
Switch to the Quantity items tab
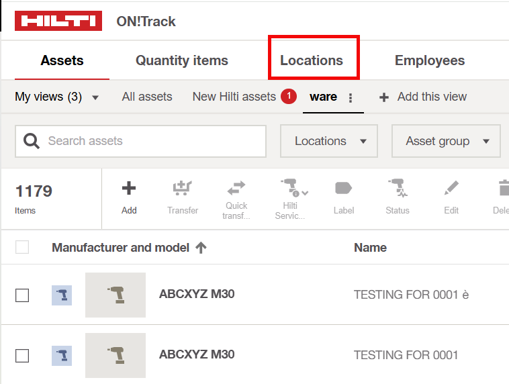click(x=182, y=60)
